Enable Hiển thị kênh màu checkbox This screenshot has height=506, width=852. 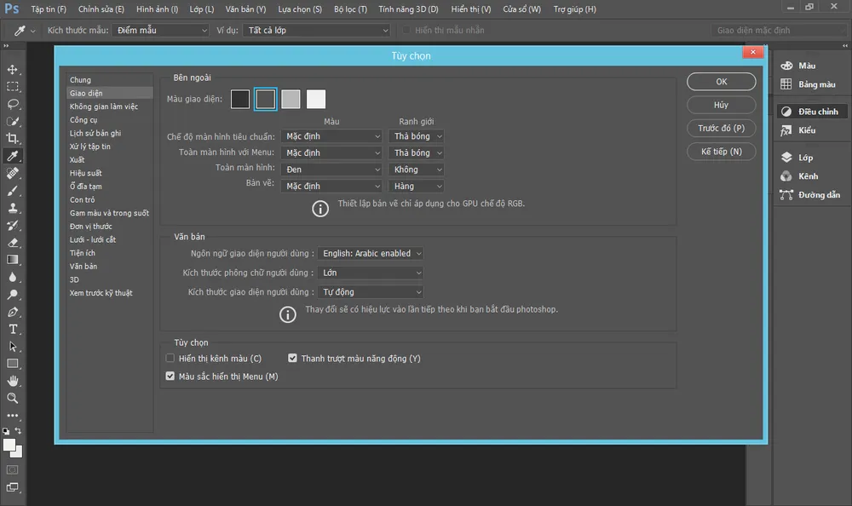tap(170, 359)
